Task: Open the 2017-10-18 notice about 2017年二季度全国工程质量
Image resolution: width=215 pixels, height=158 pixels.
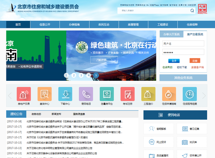Action: coord(75,122)
